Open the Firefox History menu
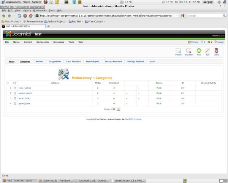 pyautogui.click(x=27, y=10)
